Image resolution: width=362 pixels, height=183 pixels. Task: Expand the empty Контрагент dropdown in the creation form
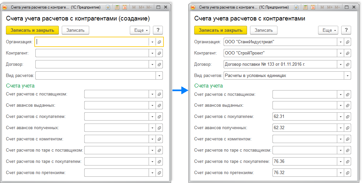pyautogui.click(x=152, y=53)
